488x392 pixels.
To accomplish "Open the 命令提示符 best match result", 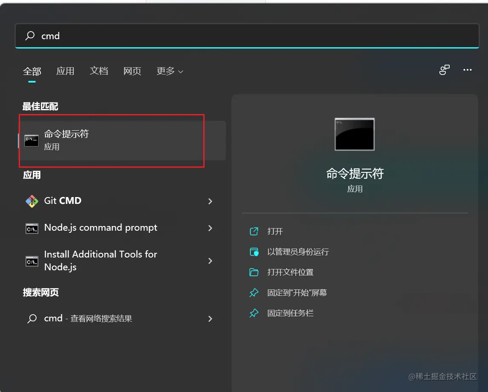I will tap(123, 140).
